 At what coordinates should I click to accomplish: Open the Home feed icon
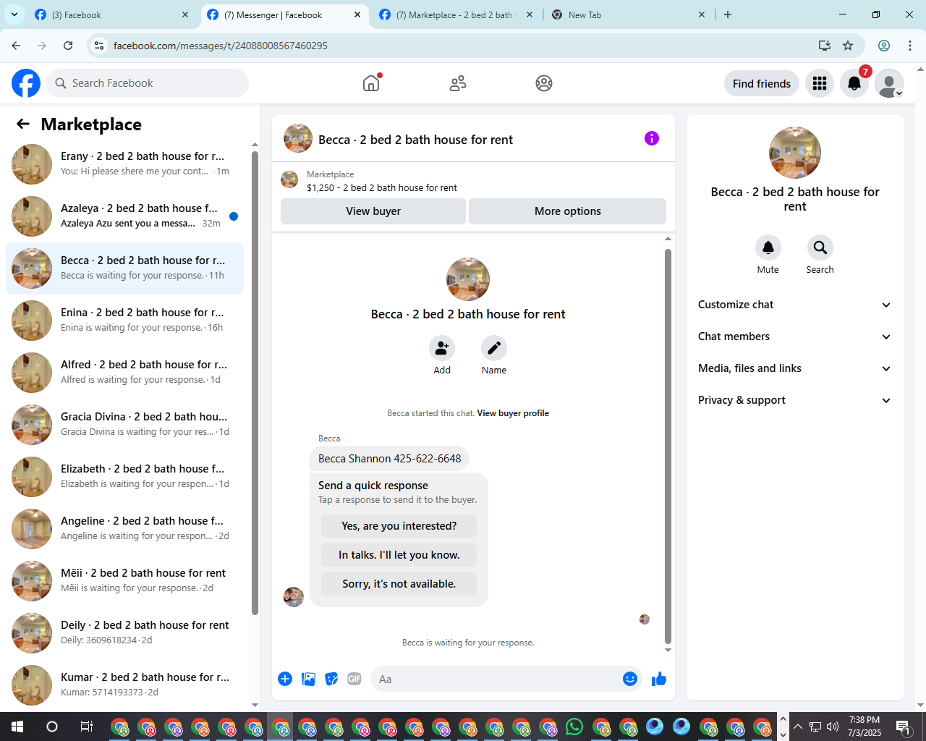tap(371, 83)
